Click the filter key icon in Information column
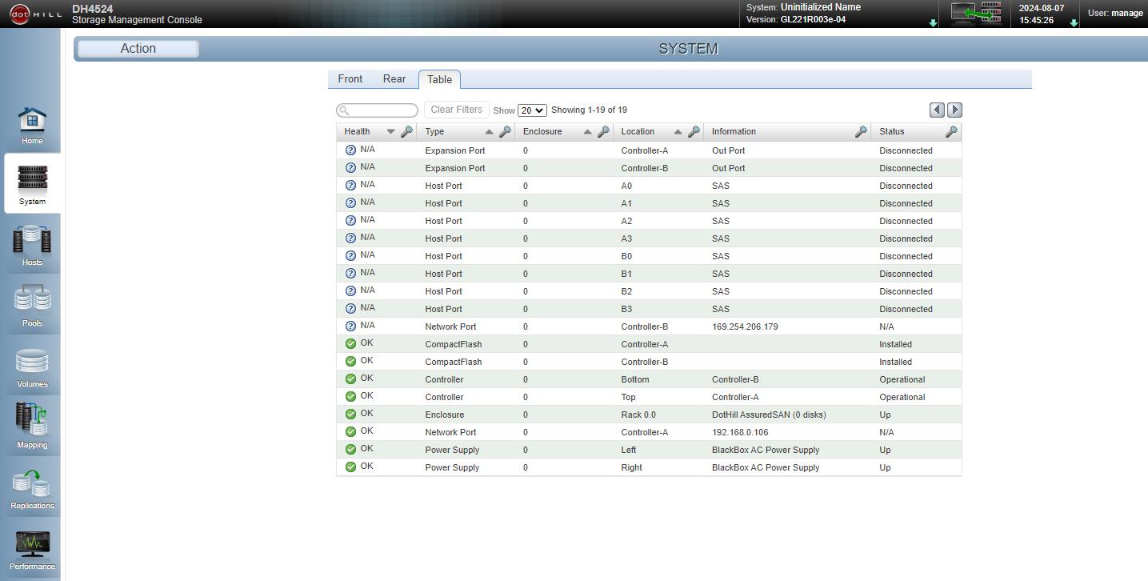Image resolution: width=1148 pixels, height=581 pixels. pyautogui.click(x=861, y=132)
